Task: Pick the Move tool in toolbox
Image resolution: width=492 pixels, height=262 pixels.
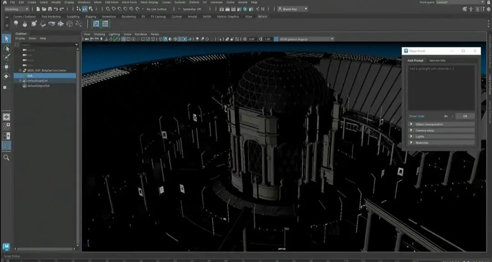Action: tap(6, 67)
